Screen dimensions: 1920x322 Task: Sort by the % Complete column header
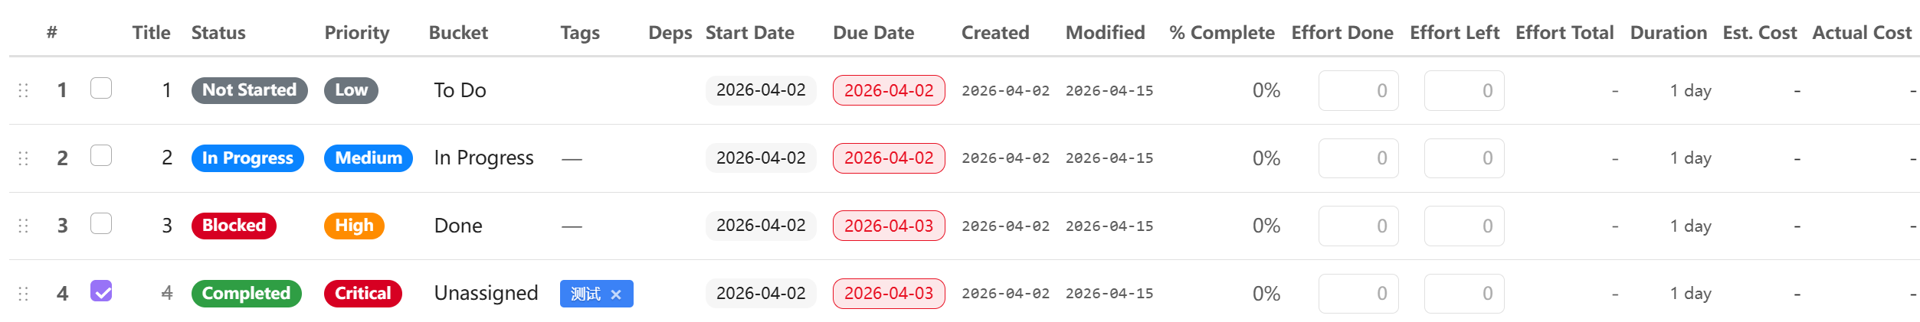[1221, 33]
